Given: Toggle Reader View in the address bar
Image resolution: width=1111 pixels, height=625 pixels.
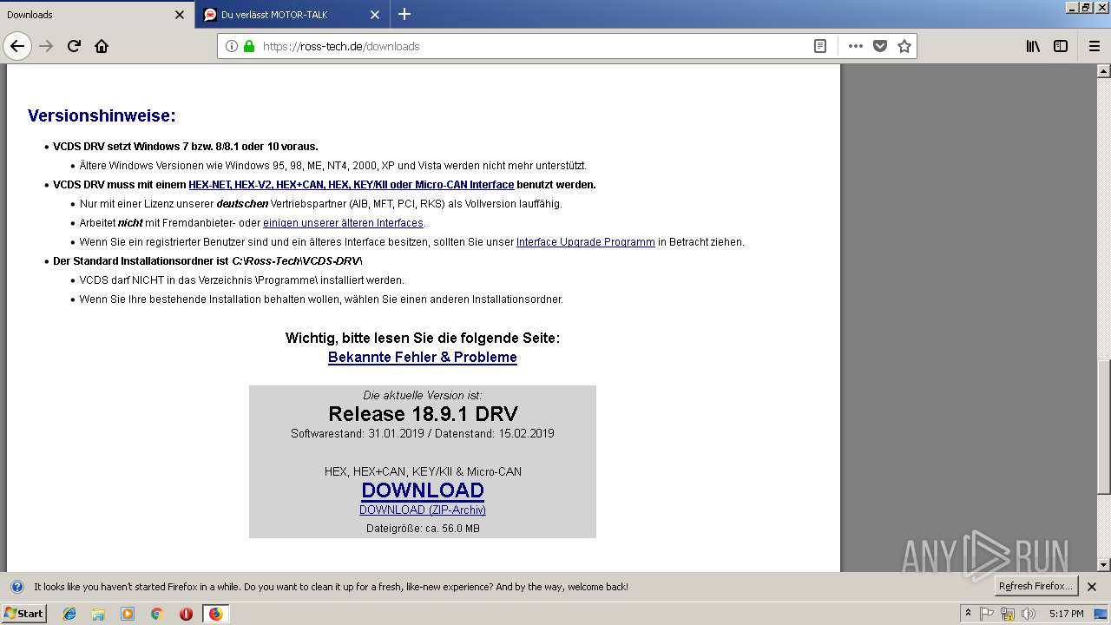Looking at the screenshot, I should 820,46.
